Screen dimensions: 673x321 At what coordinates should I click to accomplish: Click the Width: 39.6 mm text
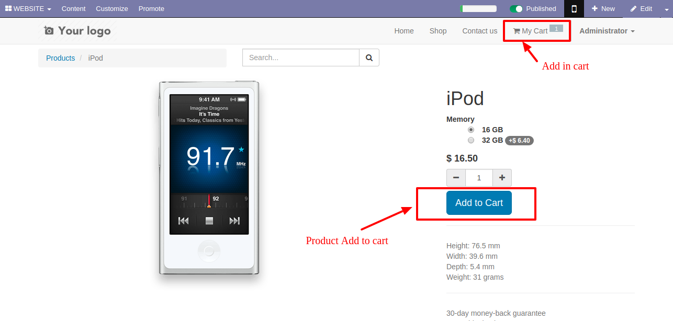tap(472, 256)
